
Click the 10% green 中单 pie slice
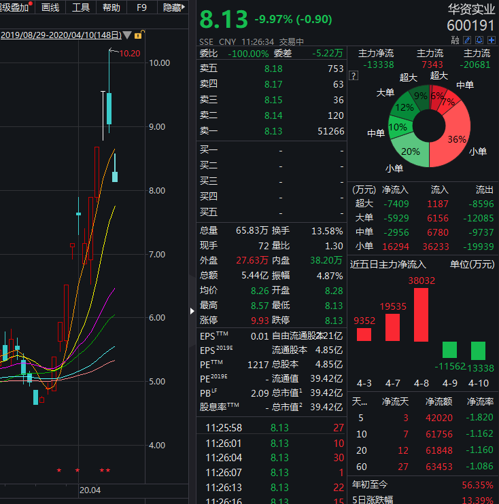398,127
